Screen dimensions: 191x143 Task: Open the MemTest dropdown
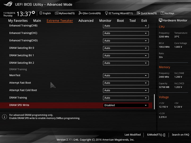(x=126, y=75)
